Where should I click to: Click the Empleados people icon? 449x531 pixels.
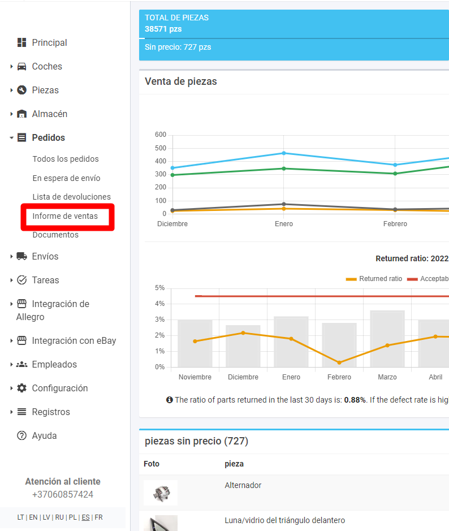[x=21, y=364]
